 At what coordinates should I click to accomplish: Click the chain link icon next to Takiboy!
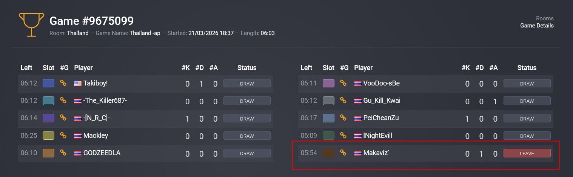click(x=63, y=83)
